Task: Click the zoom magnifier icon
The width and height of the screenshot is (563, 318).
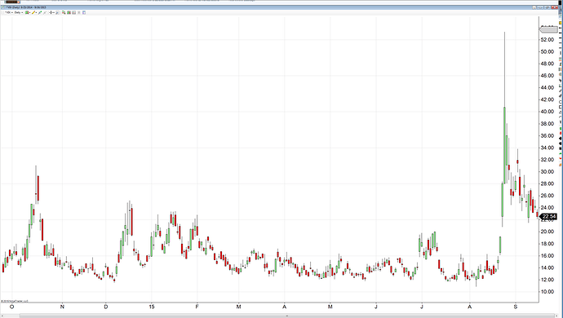Action: [57, 12]
